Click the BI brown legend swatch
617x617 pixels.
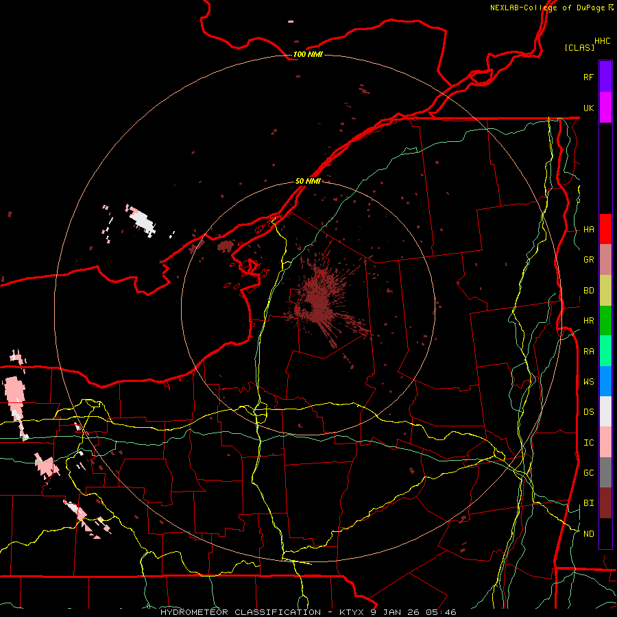point(605,503)
